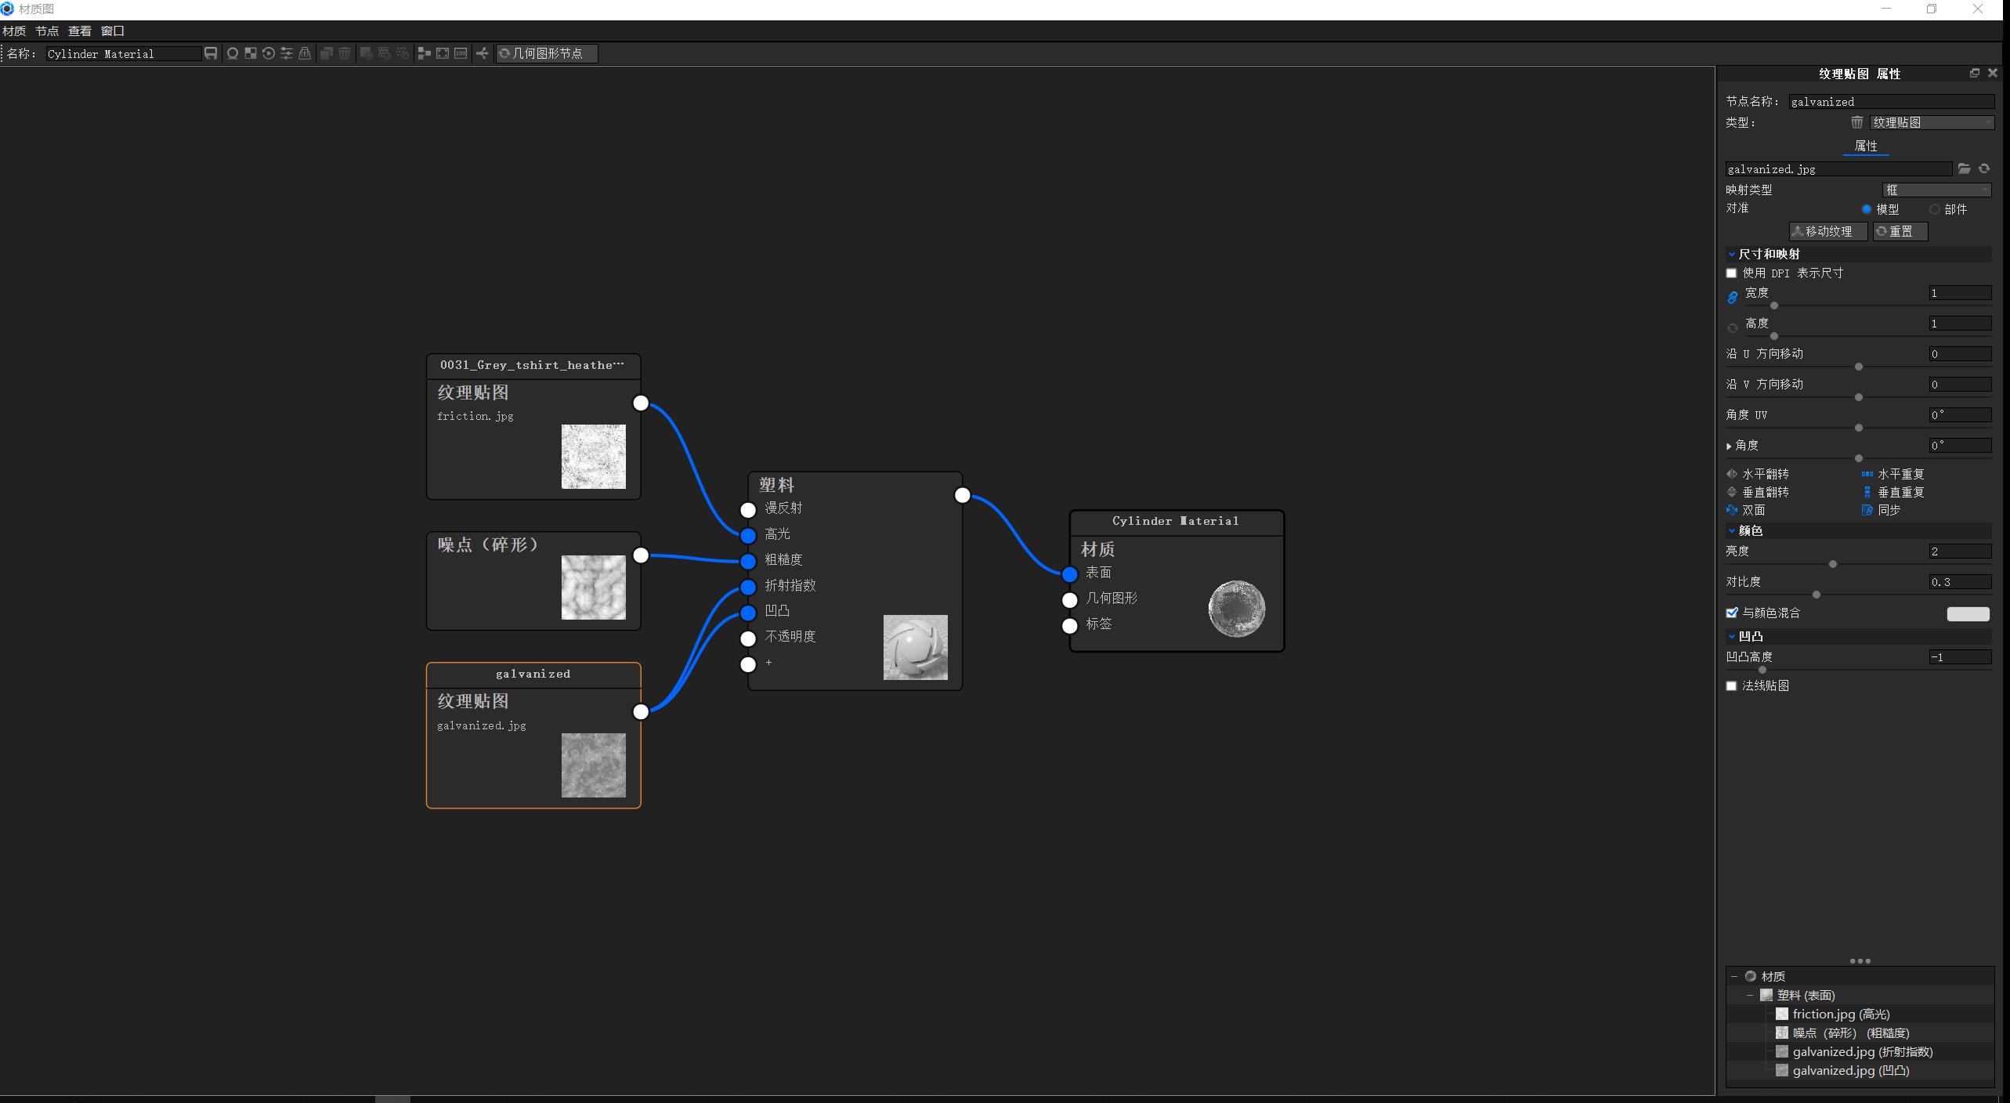Open the 查看 menu

79,31
